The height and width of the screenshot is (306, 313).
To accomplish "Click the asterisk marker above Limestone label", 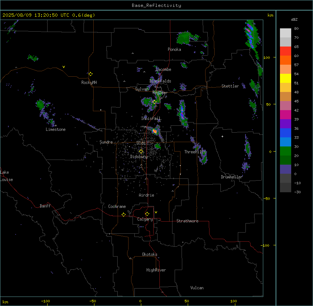I will coord(56,126).
